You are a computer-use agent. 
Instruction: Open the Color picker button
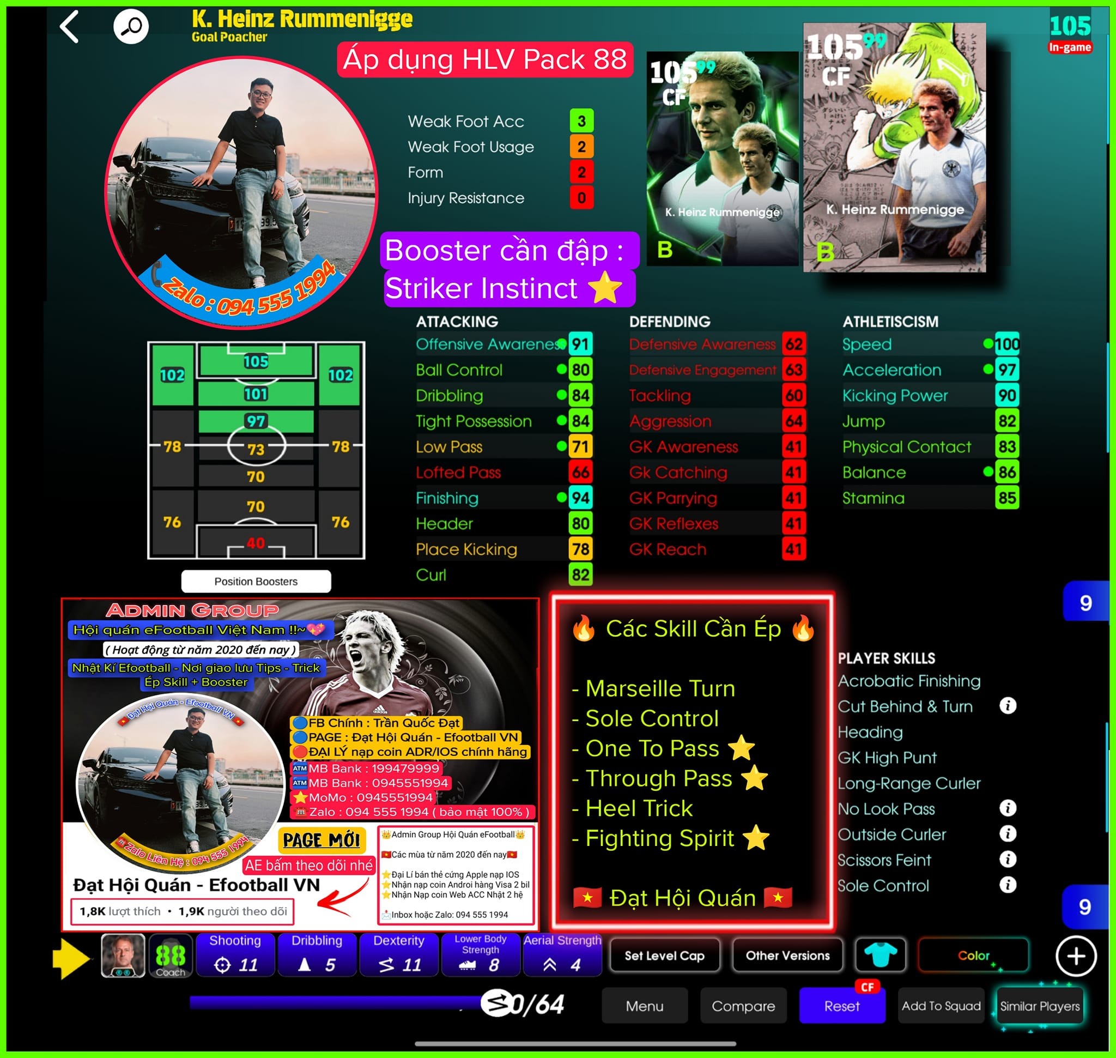tap(973, 956)
